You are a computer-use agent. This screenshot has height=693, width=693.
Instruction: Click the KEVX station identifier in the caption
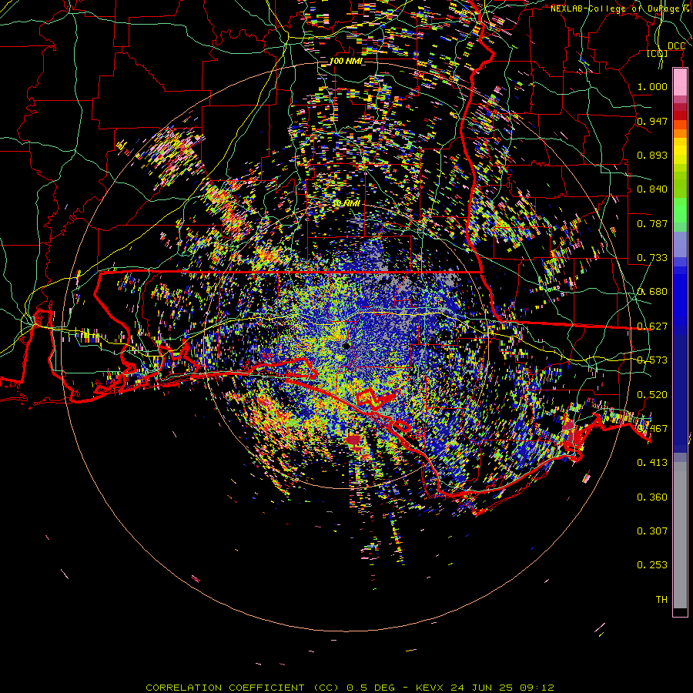[431, 688]
